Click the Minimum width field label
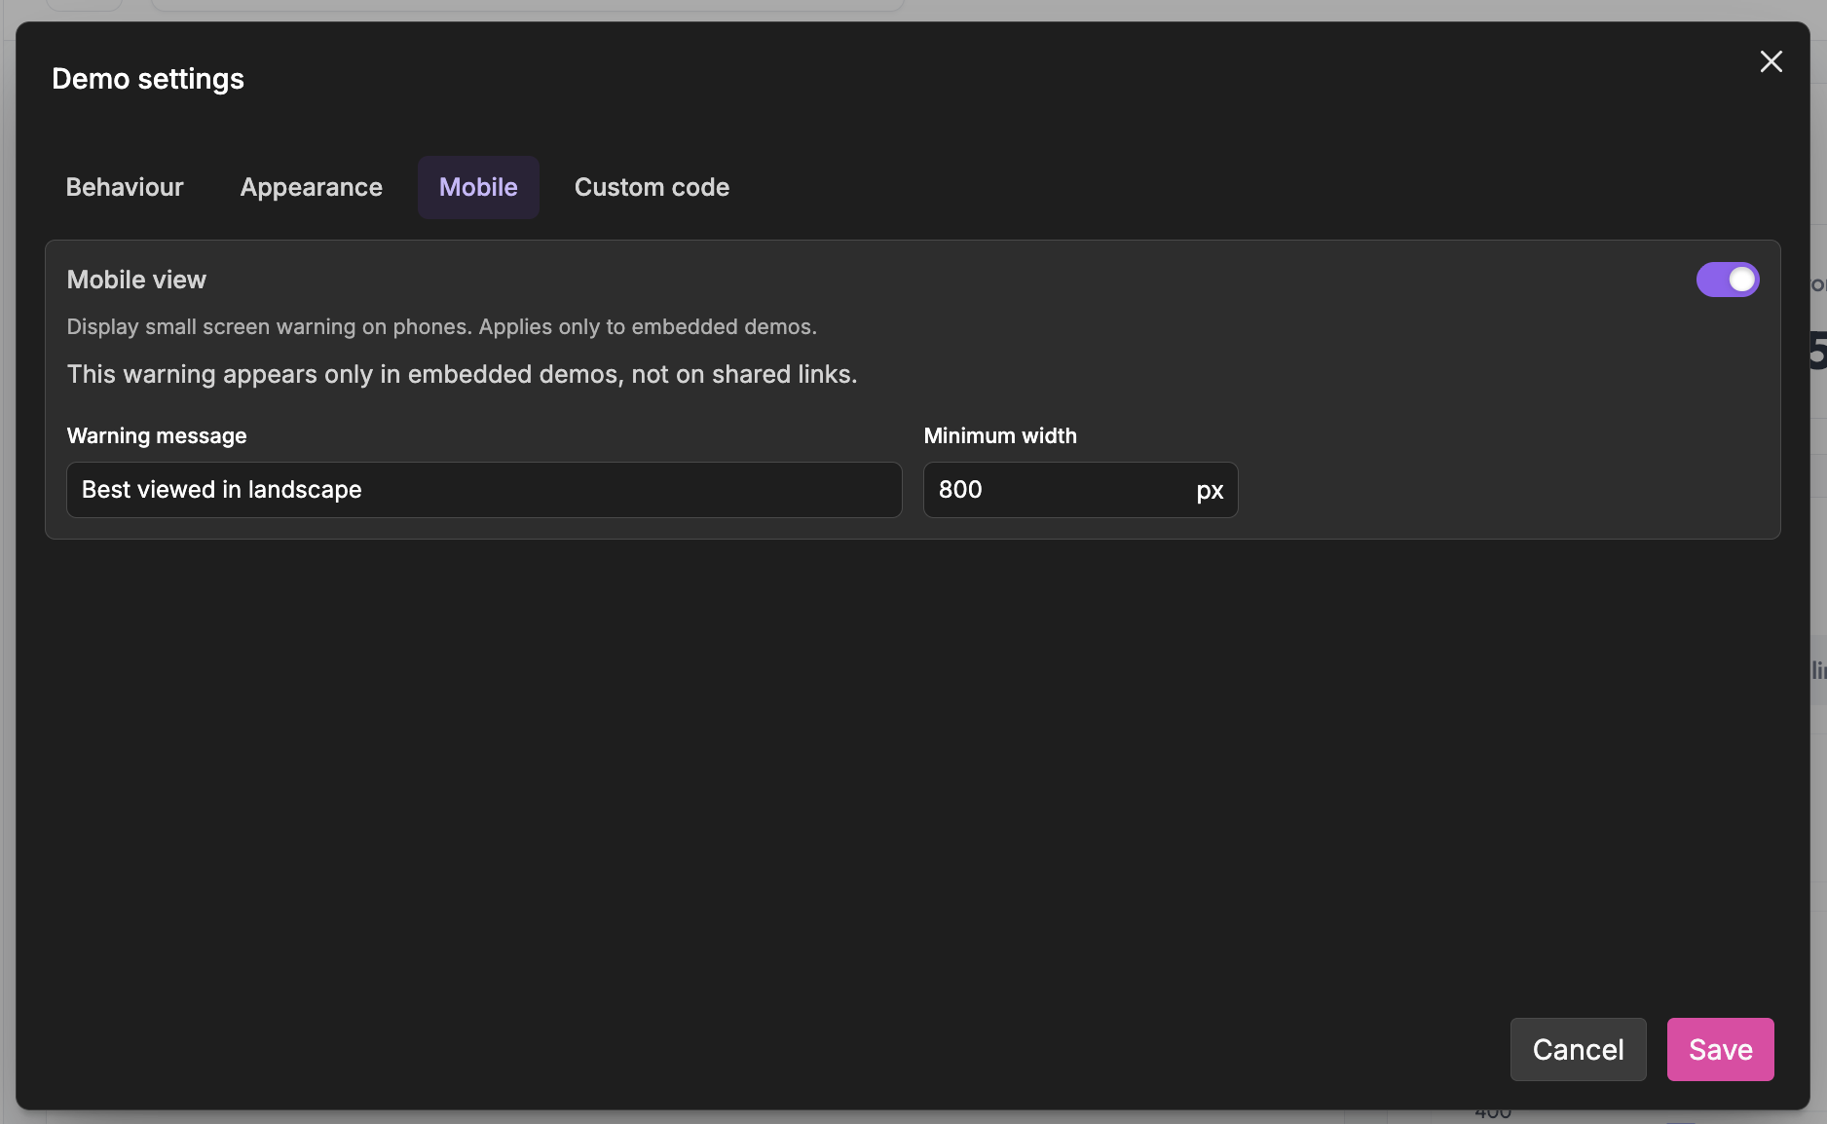 pos(1000,435)
